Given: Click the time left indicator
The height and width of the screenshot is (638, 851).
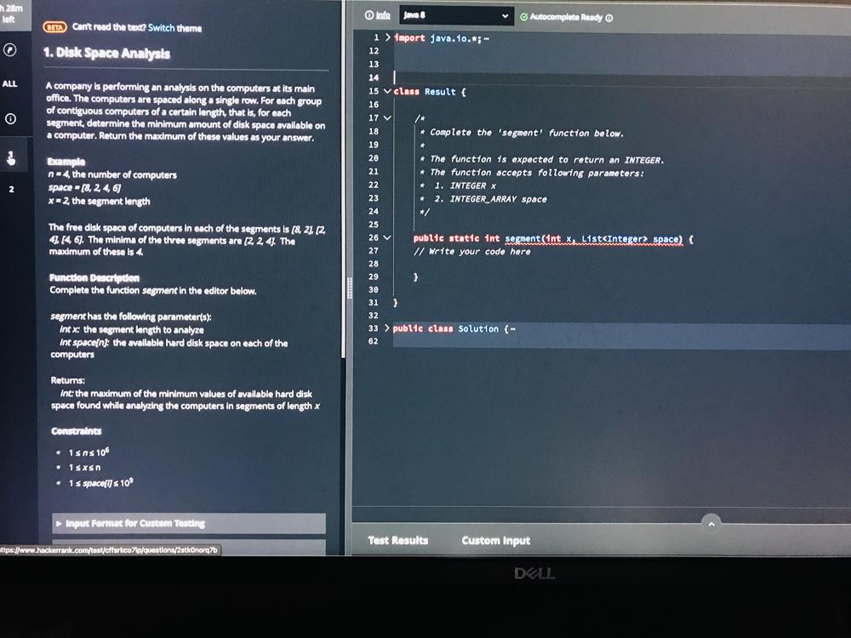Looking at the screenshot, I should tap(11, 14).
